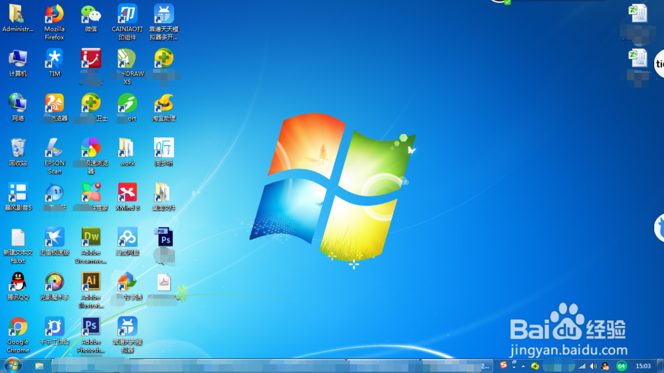Click the Windows Start button
Screen dimensions: 664x373
coord(13,366)
